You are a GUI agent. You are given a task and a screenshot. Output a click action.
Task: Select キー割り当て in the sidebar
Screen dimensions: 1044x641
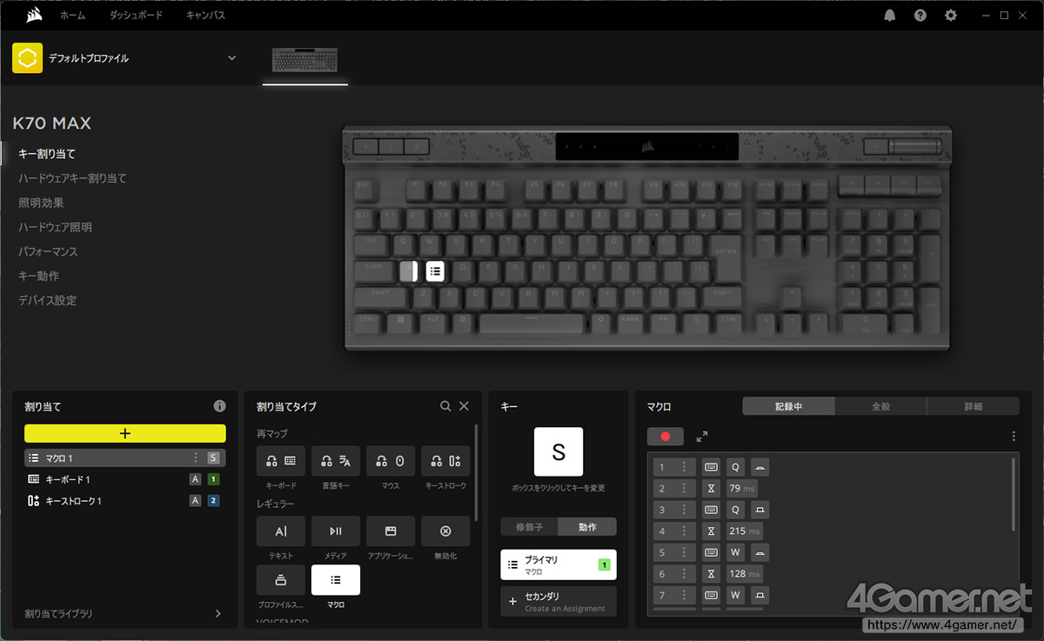click(x=47, y=154)
